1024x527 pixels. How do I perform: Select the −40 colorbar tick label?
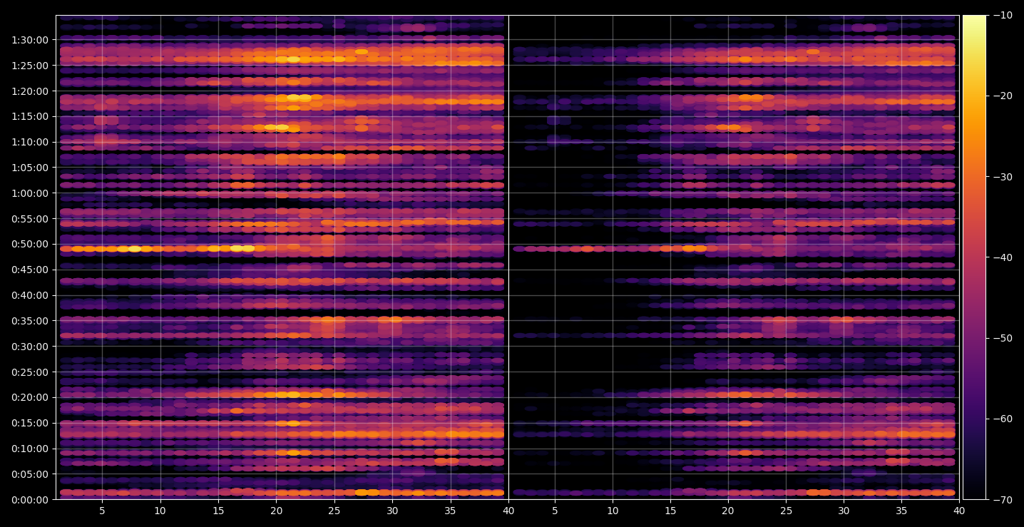click(1003, 257)
